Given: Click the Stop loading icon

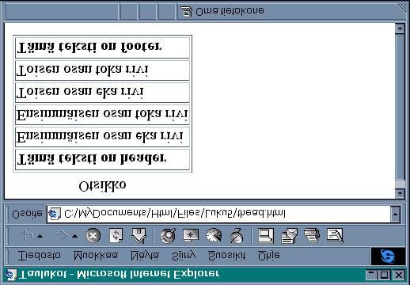Looking at the screenshot, I should pos(93,235).
